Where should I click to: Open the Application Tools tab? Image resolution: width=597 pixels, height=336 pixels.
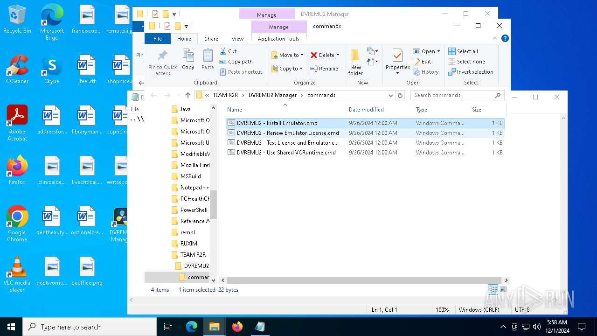point(278,39)
